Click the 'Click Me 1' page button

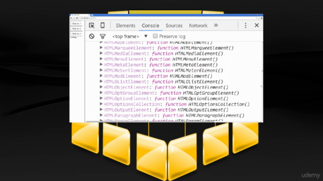point(76,24)
